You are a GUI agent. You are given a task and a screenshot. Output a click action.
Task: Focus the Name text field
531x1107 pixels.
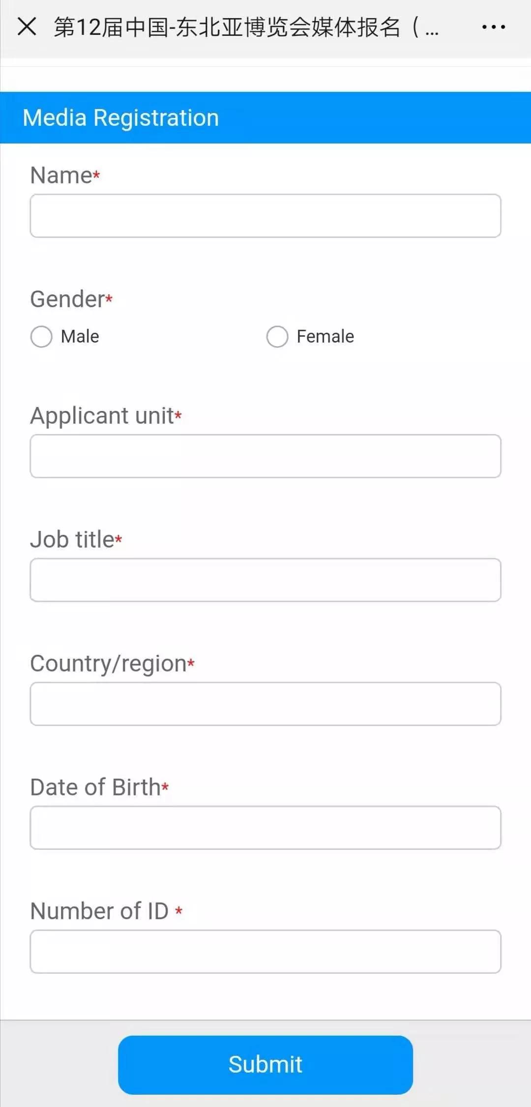coord(265,216)
